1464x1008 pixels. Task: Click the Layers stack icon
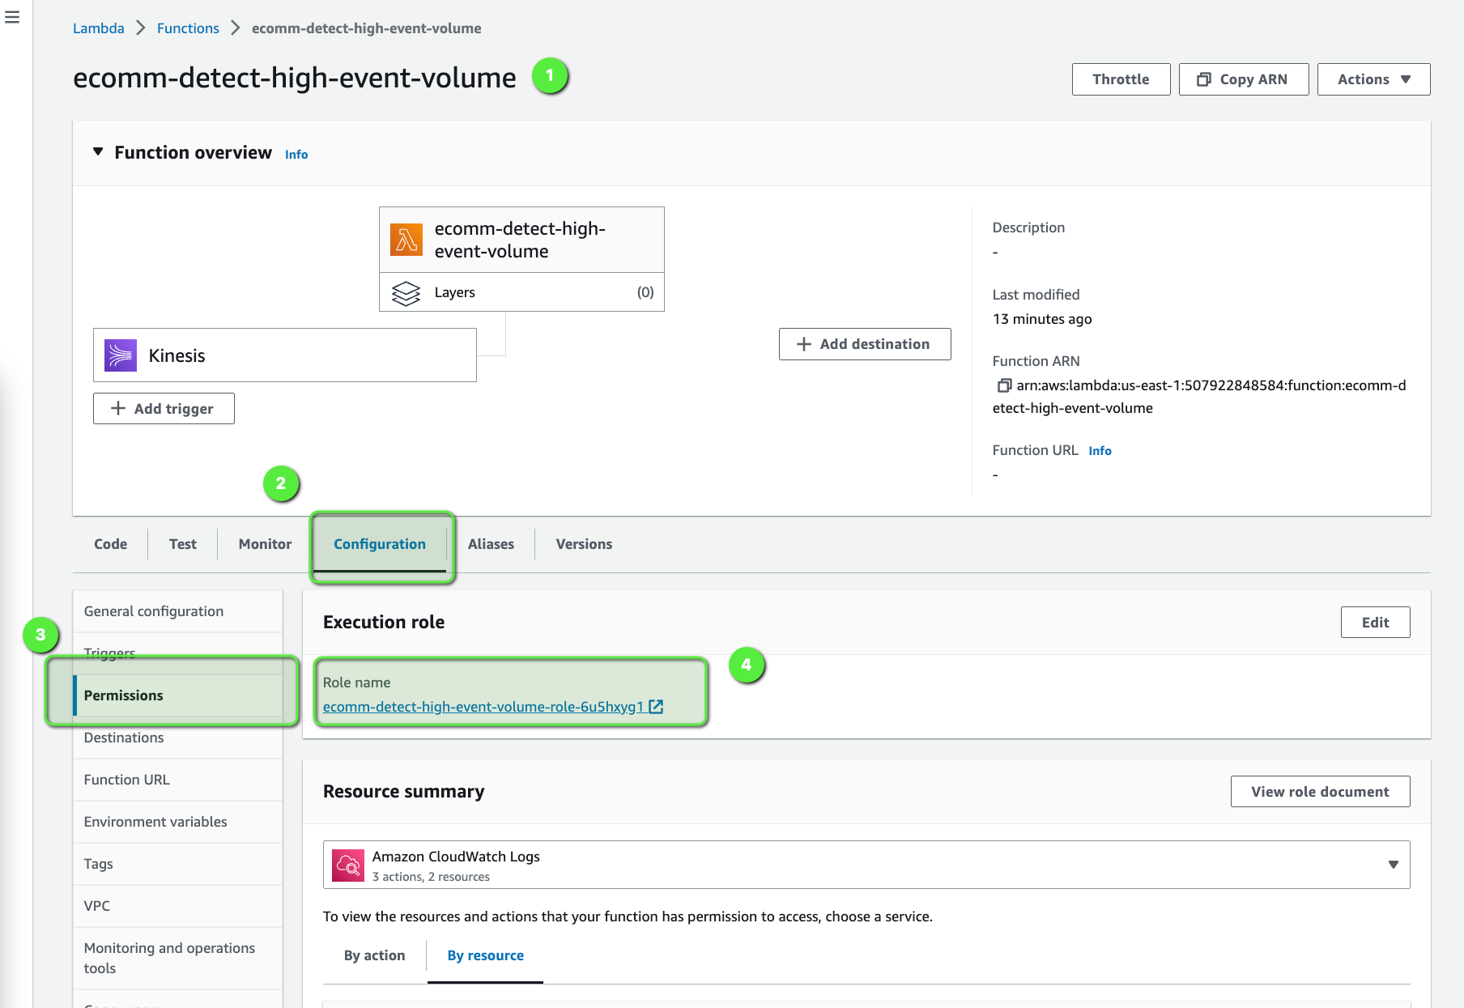point(406,293)
